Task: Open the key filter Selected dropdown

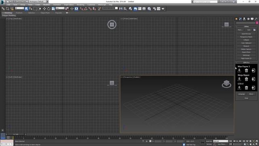Action: (x=221, y=141)
